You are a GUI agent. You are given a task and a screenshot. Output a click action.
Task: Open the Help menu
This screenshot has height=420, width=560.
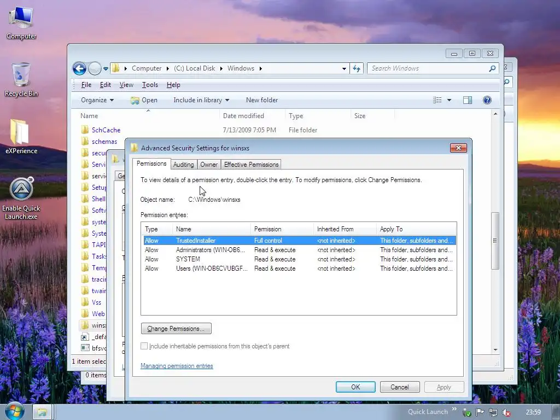pos(173,85)
